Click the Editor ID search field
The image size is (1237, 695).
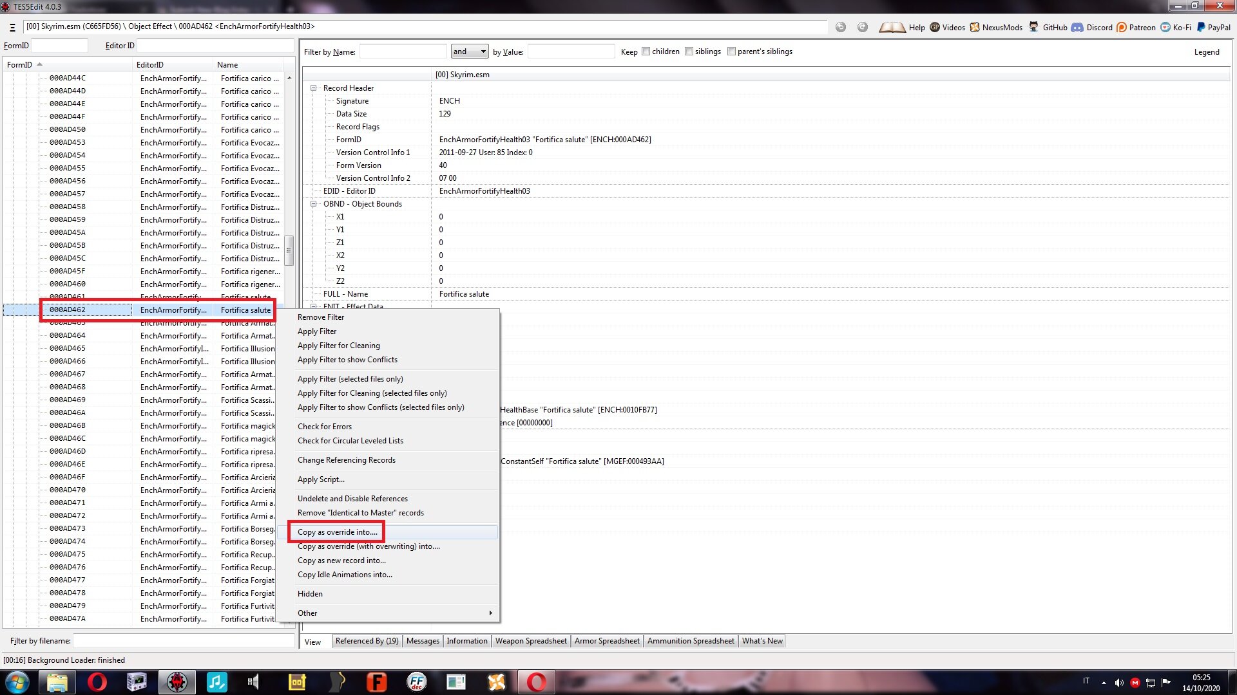(215, 46)
